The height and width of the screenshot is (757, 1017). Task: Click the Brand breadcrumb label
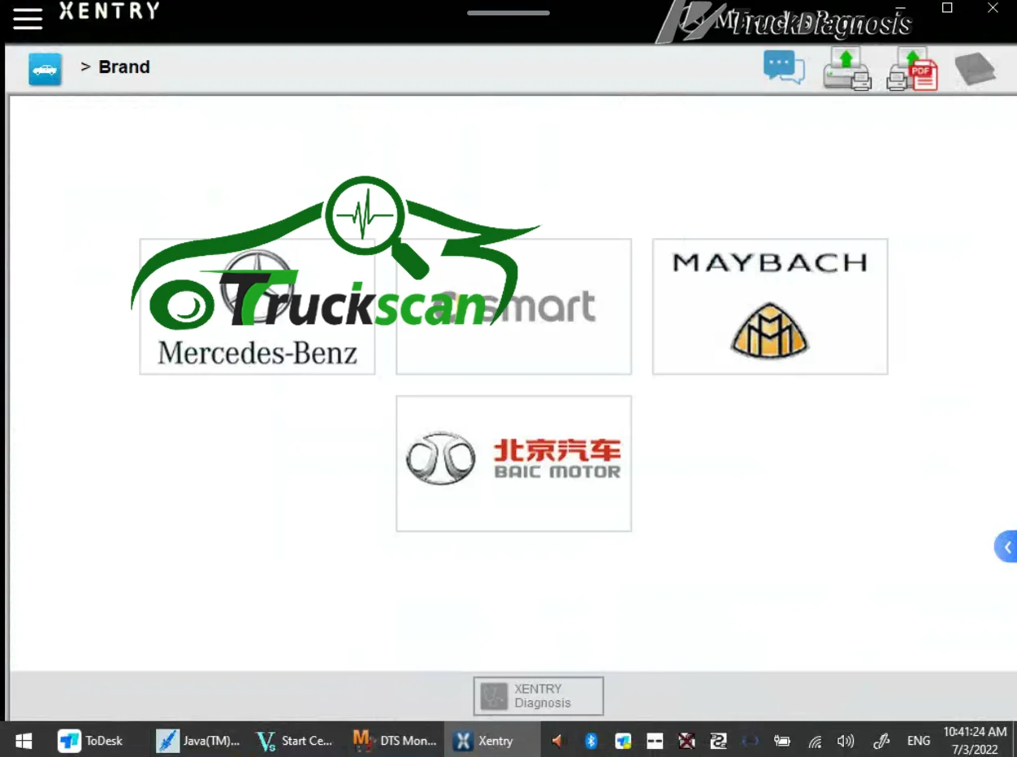tap(124, 67)
